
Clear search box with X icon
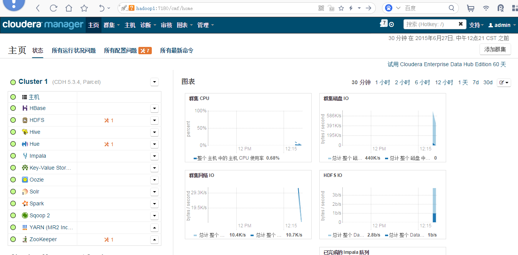(460, 24)
